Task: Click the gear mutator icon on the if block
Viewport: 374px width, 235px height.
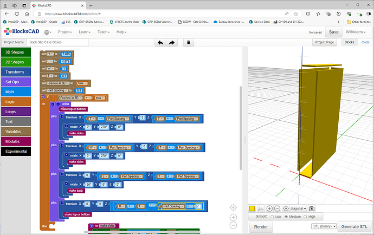Action: (x=43, y=97)
